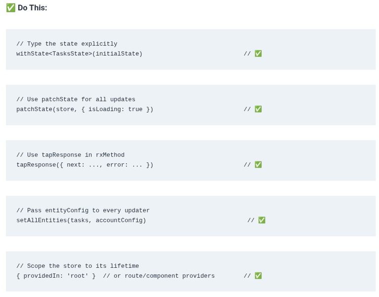Click the checkmark after withState<TasksState>(initialState) line
Screen dimensions: 379x297
point(258,53)
